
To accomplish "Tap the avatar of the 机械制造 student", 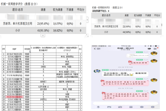I will click(97, 71).
